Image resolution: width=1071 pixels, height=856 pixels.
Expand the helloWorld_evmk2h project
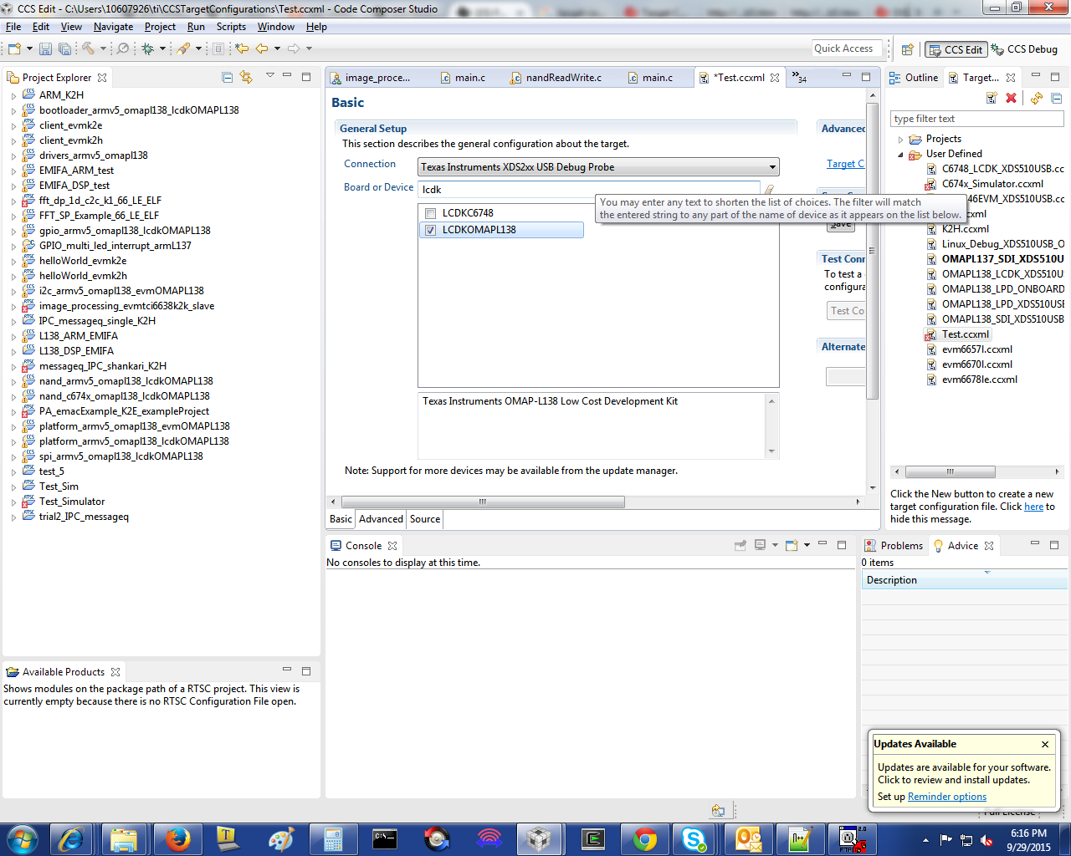click(x=13, y=277)
